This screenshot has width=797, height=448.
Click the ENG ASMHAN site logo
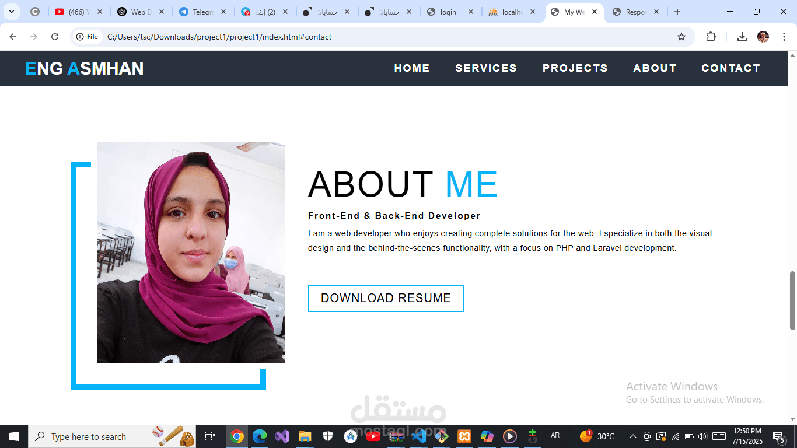84,68
